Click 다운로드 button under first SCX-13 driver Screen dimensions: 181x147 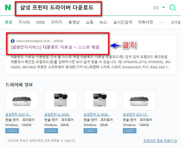12,131
